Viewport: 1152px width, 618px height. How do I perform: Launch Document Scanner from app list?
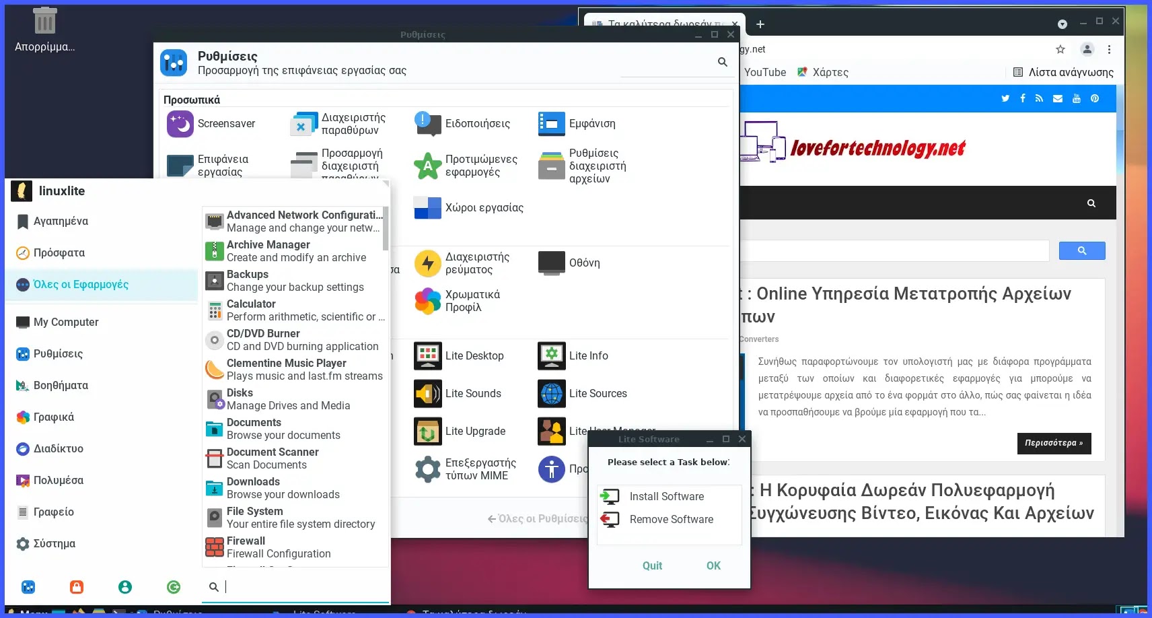(x=293, y=458)
